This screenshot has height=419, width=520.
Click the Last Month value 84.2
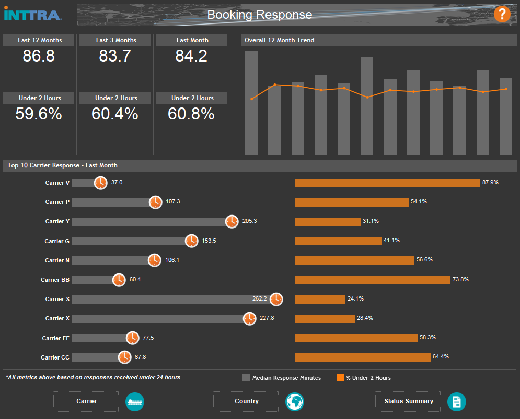click(191, 56)
